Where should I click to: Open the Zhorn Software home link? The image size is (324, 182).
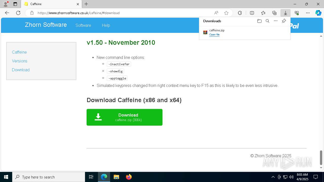point(46,25)
